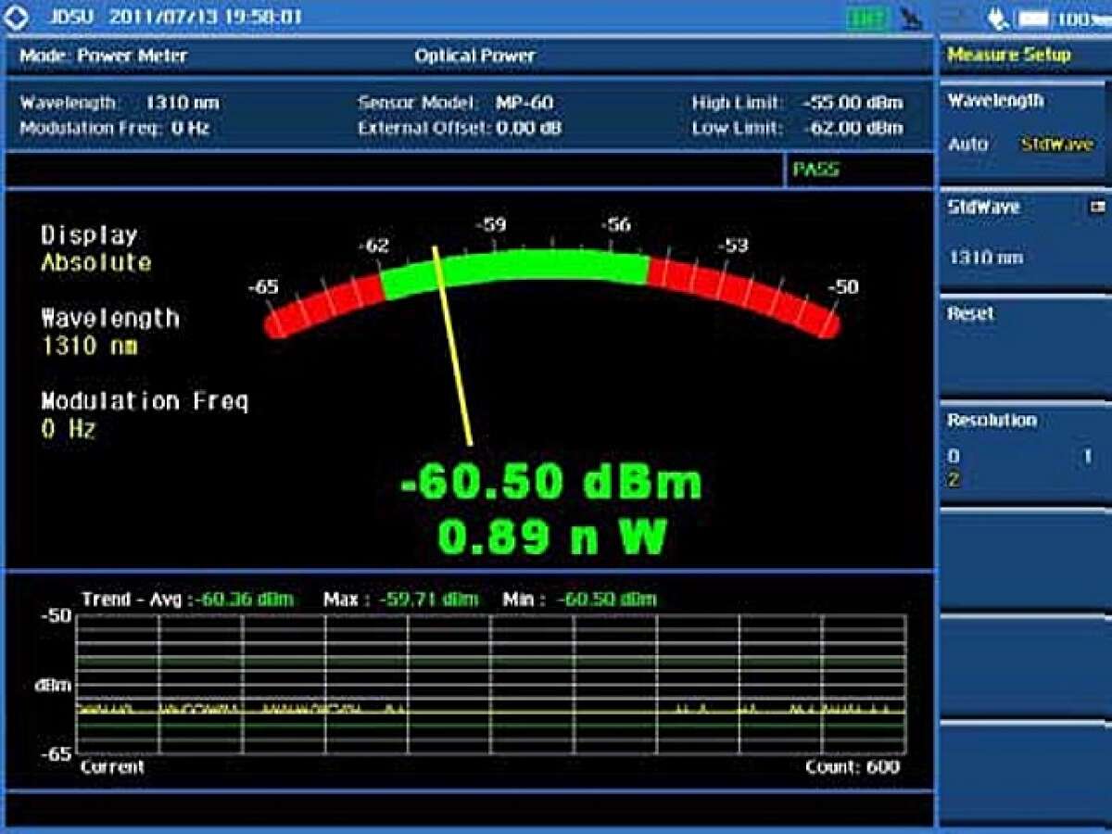
Task: Set resolution to 2
Action: tap(954, 479)
